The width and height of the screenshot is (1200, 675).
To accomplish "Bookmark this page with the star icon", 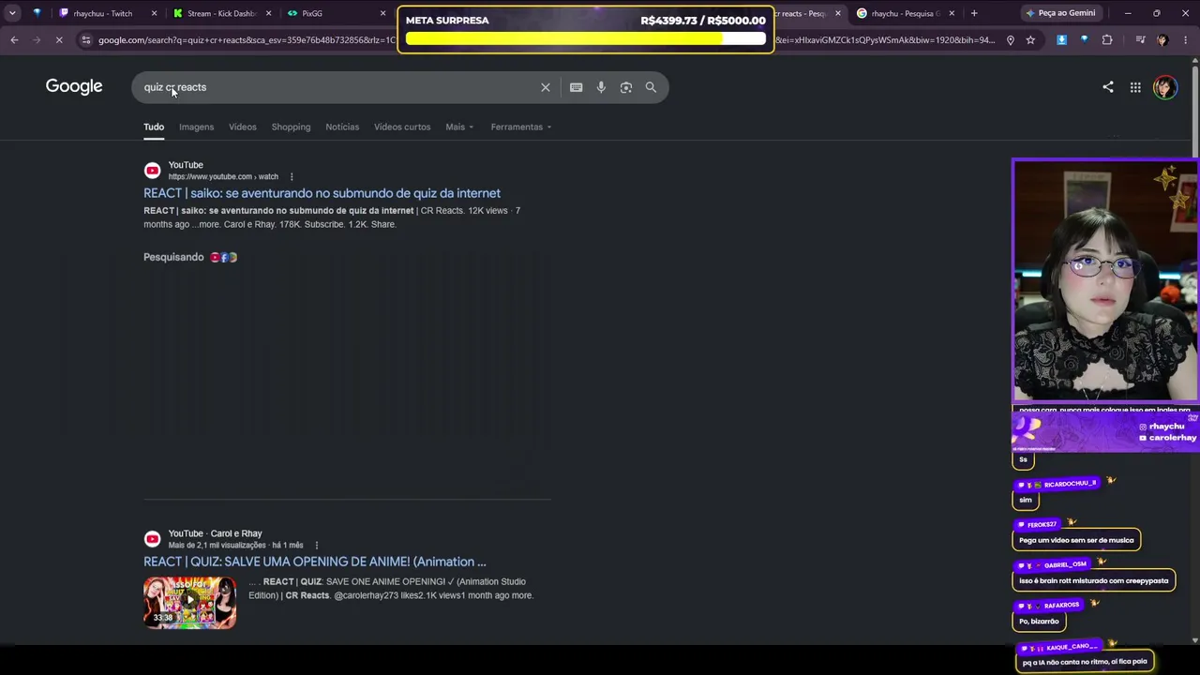I will [1030, 40].
